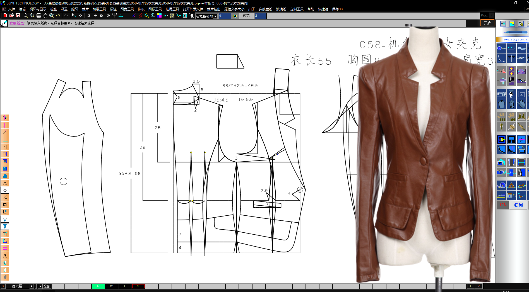Click the floppy disk icon in left toolbar
Image resolution: width=529 pixels, height=292 pixels.
point(5,205)
